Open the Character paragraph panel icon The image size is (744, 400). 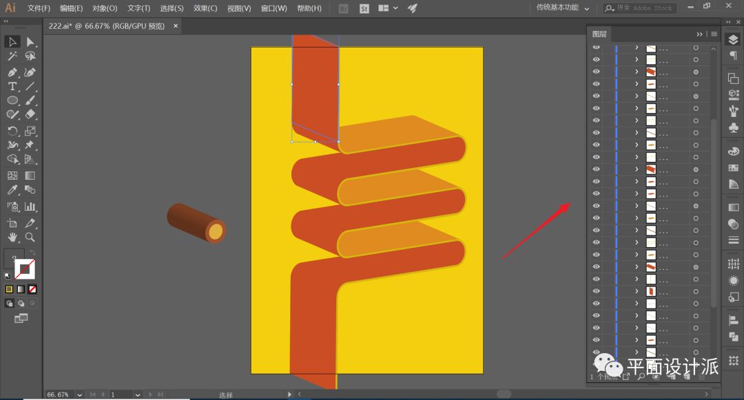point(733,56)
